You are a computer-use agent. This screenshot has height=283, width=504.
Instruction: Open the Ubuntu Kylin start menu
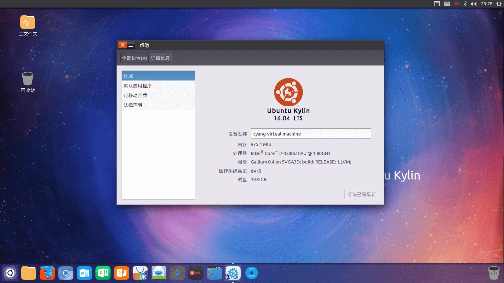pos(10,273)
